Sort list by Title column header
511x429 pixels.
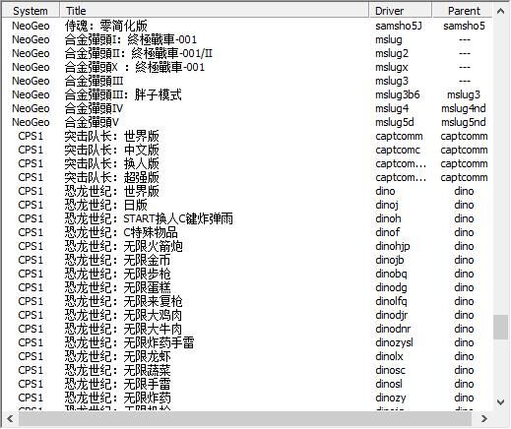point(215,11)
